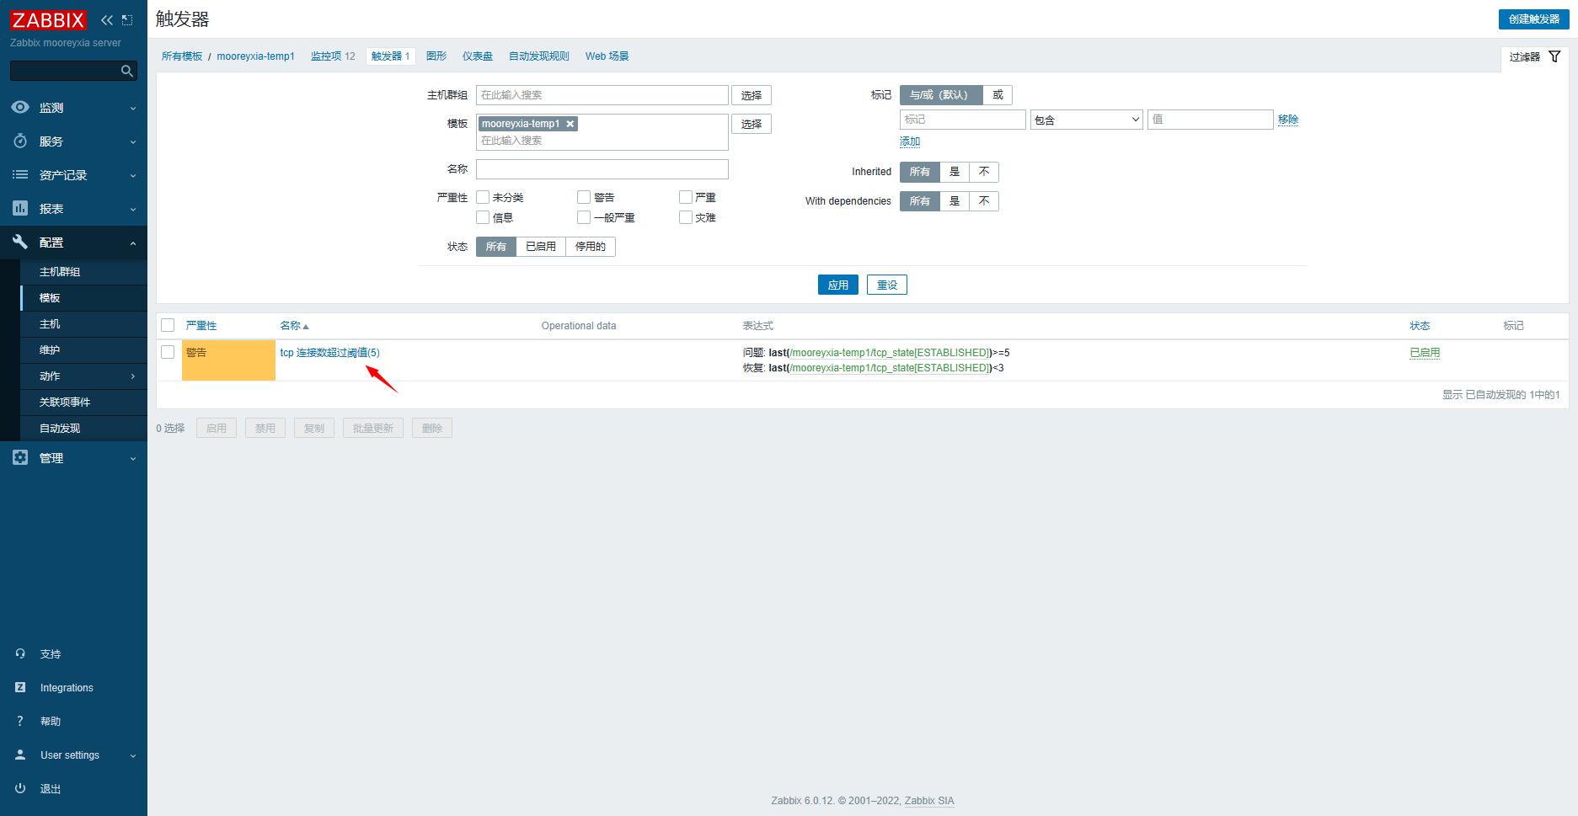The width and height of the screenshot is (1578, 816).
Task: Click the 重设 filter button
Action: (887, 285)
